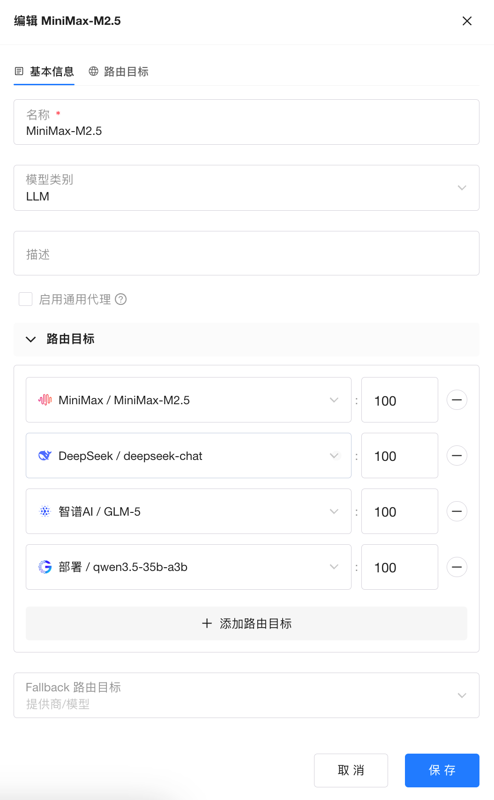Click the 取消 button

351,770
